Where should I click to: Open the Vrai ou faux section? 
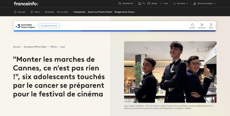tap(63, 12)
